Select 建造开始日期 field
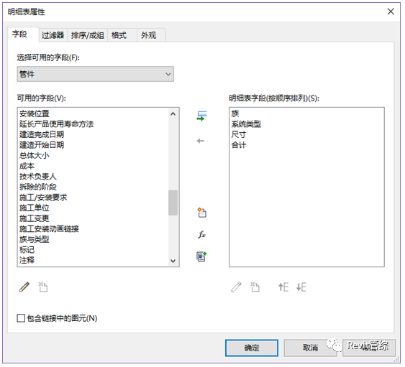Screen dimensions: 405x367 coord(42,145)
